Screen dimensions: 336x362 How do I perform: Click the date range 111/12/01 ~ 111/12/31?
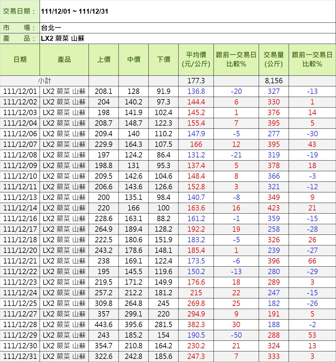(x=74, y=12)
